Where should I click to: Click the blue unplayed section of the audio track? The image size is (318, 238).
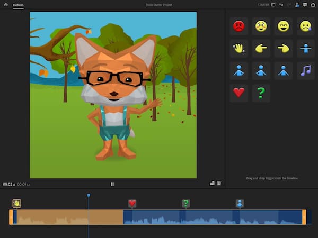pyautogui.click(x=213, y=217)
